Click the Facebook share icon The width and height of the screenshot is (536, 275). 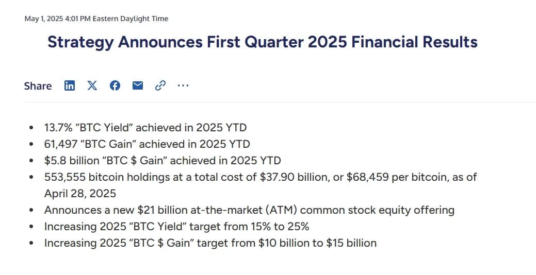115,85
